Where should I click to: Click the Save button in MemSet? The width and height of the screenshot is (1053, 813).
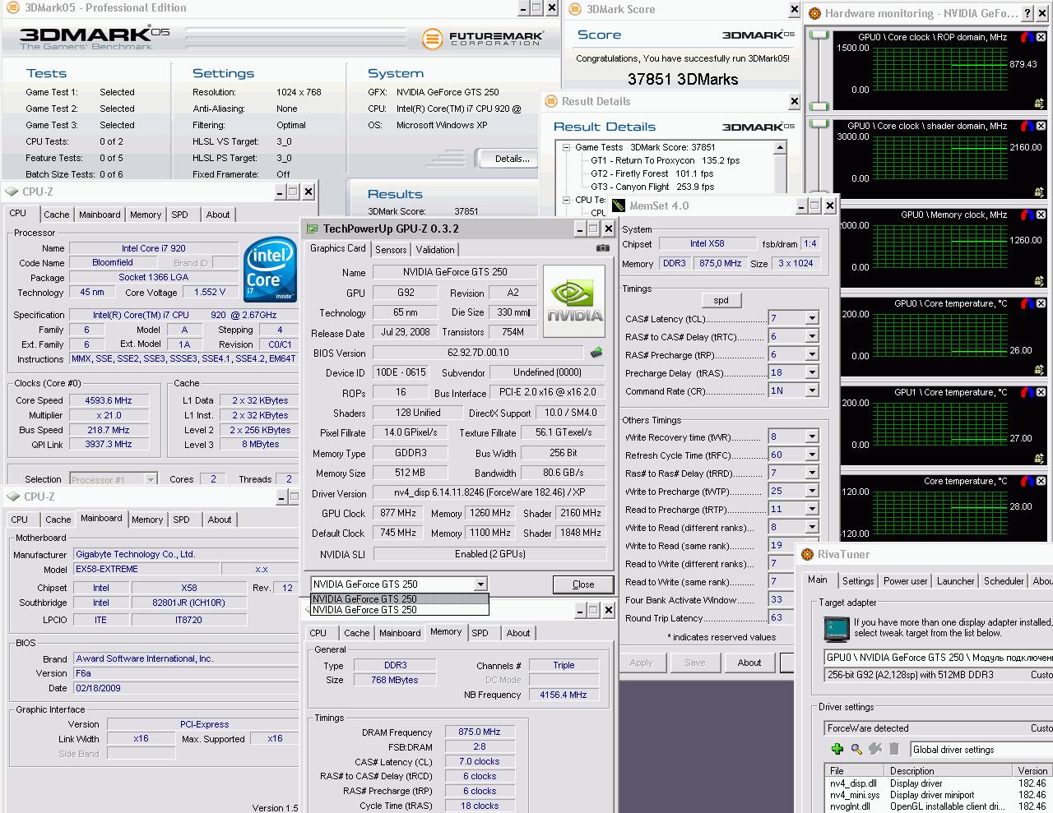point(694,663)
